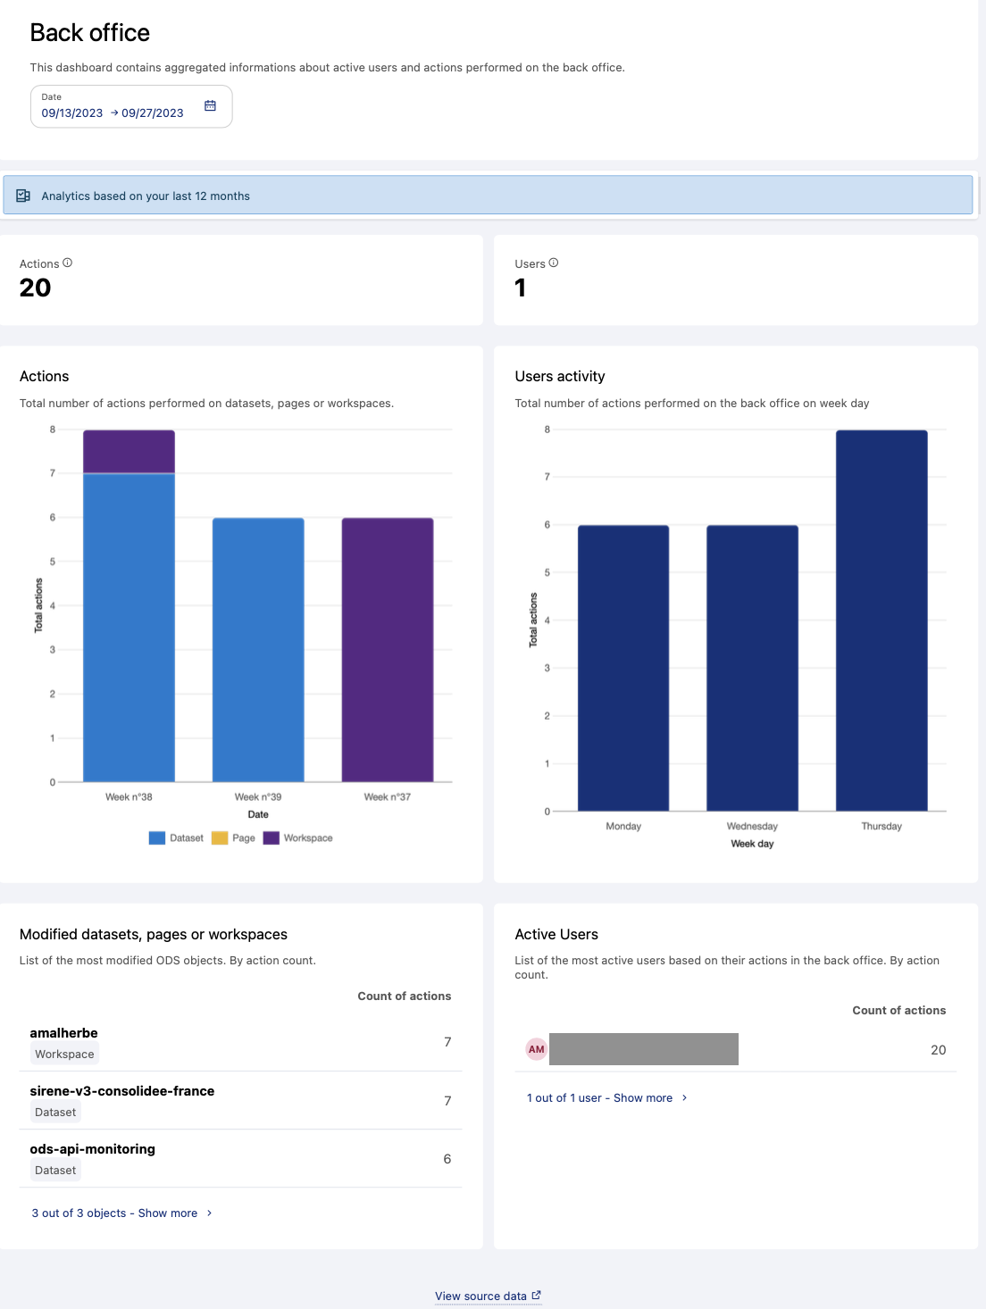
Task: Click external link icon beside View source data
Action: click(536, 1295)
